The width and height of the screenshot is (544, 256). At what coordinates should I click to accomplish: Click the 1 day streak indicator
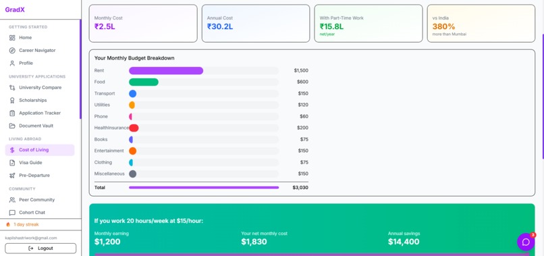coord(22,224)
